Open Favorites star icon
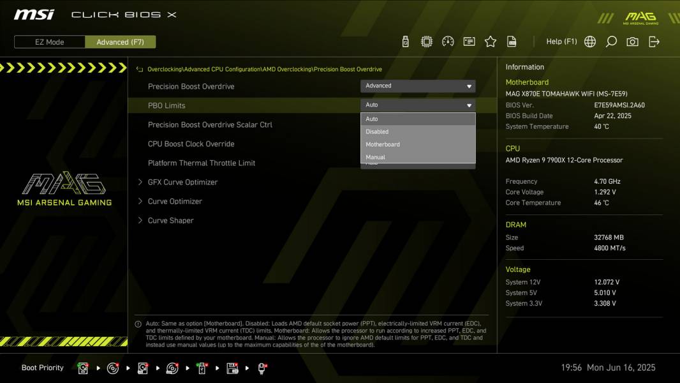 (490, 41)
